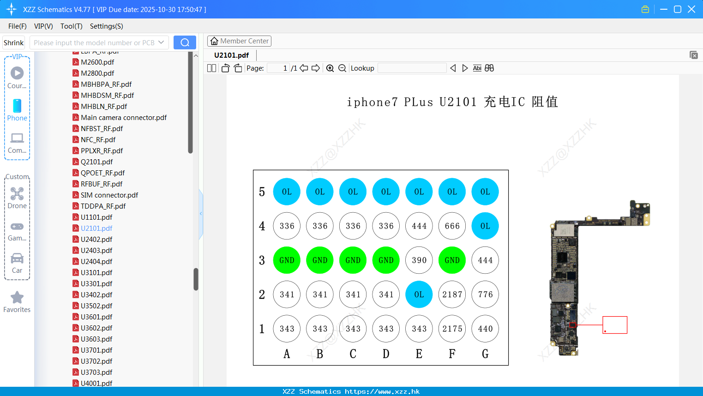Open U1101.pdf file
The height and width of the screenshot is (396, 703).
pyautogui.click(x=96, y=217)
